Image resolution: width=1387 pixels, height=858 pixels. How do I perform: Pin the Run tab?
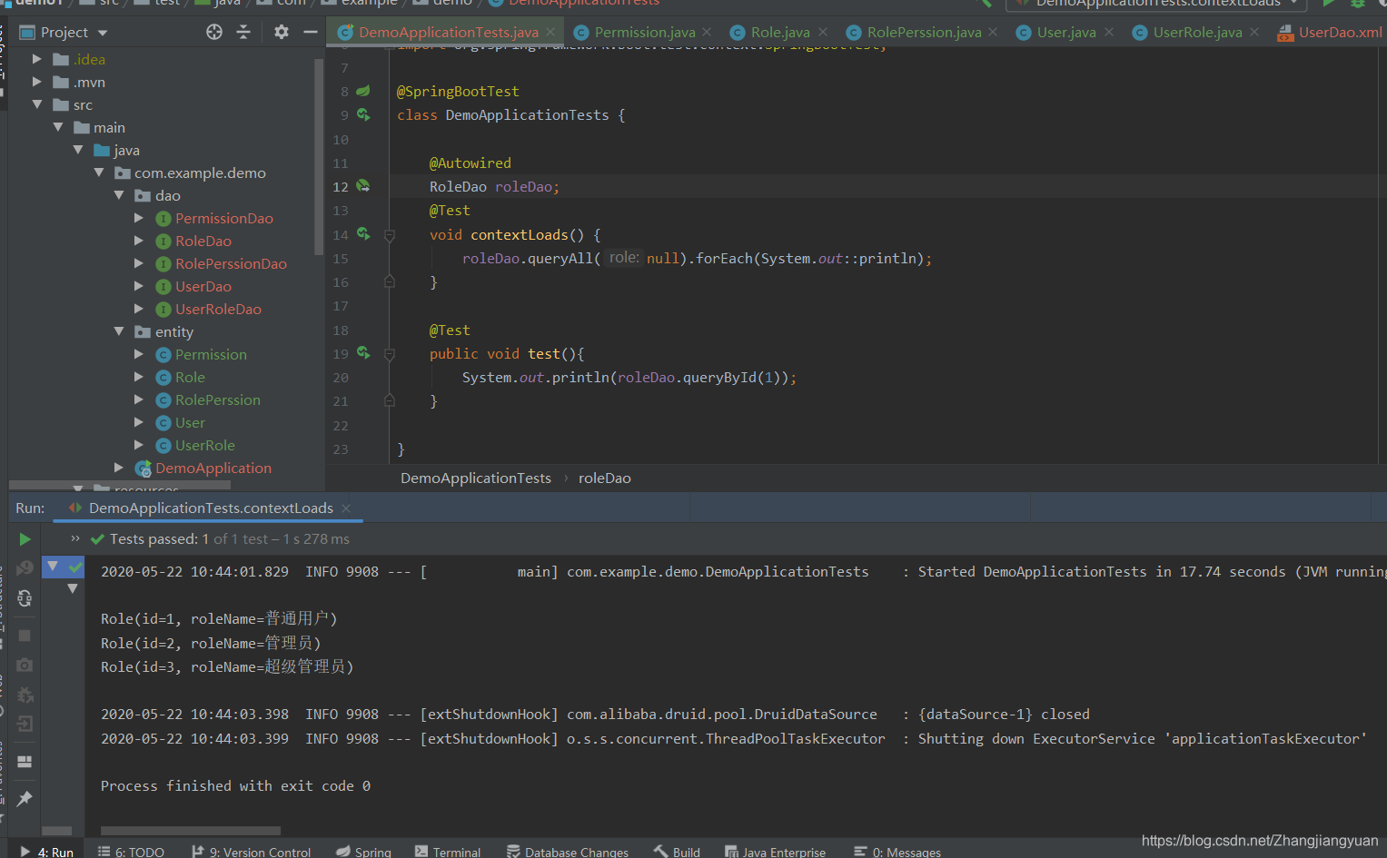pyautogui.click(x=25, y=799)
